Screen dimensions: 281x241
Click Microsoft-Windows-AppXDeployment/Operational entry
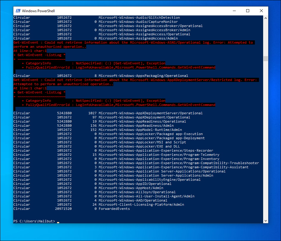tap(144, 117)
